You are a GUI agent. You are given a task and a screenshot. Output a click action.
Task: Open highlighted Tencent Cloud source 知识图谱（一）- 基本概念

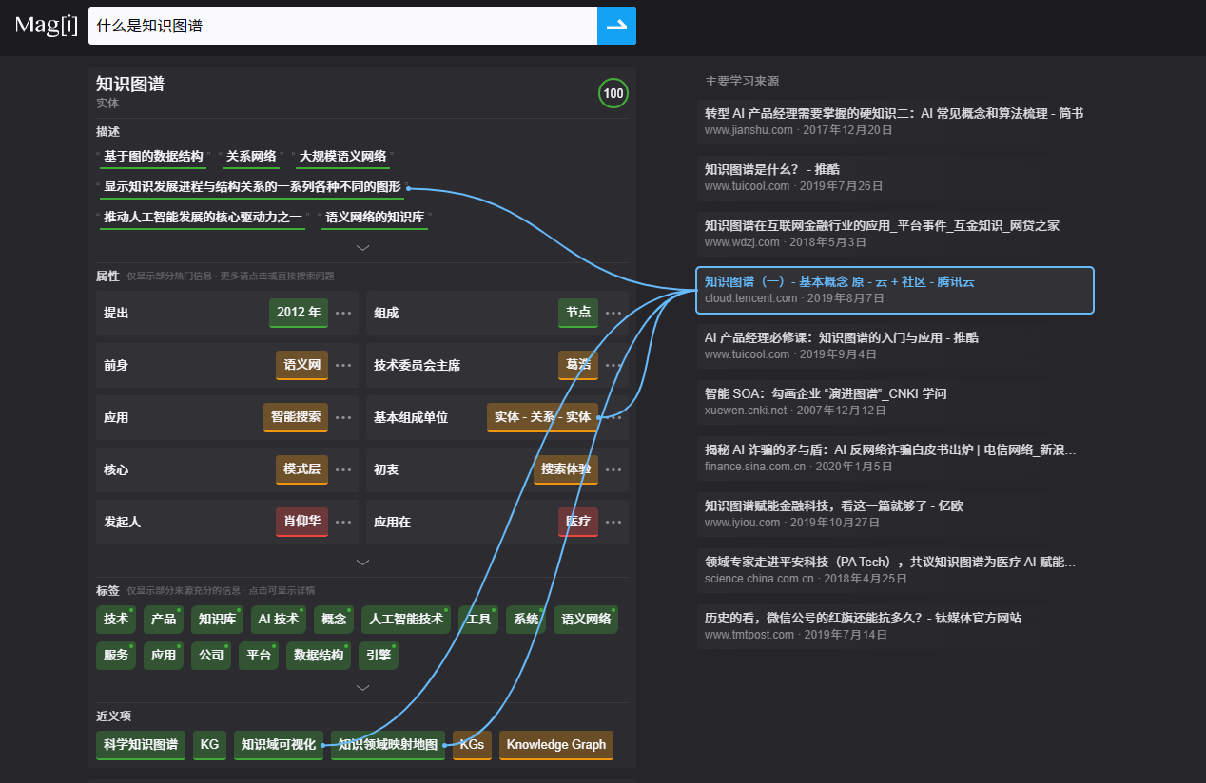[895, 290]
